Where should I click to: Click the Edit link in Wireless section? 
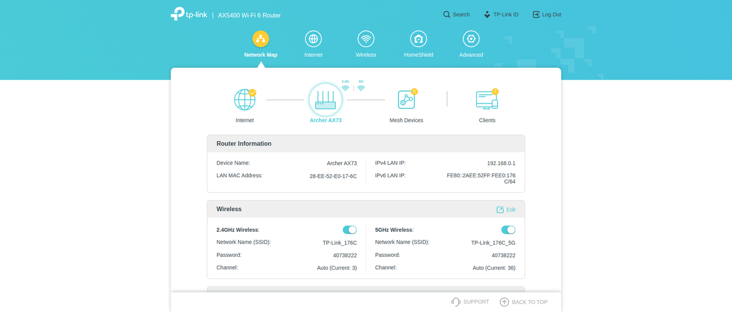[511, 210]
